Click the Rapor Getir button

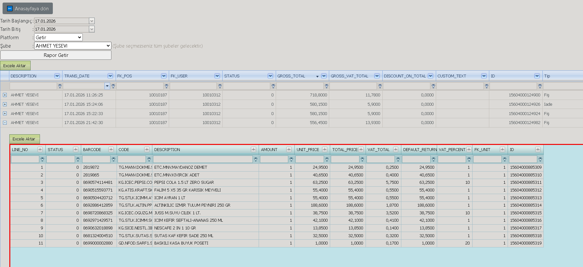click(56, 55)
